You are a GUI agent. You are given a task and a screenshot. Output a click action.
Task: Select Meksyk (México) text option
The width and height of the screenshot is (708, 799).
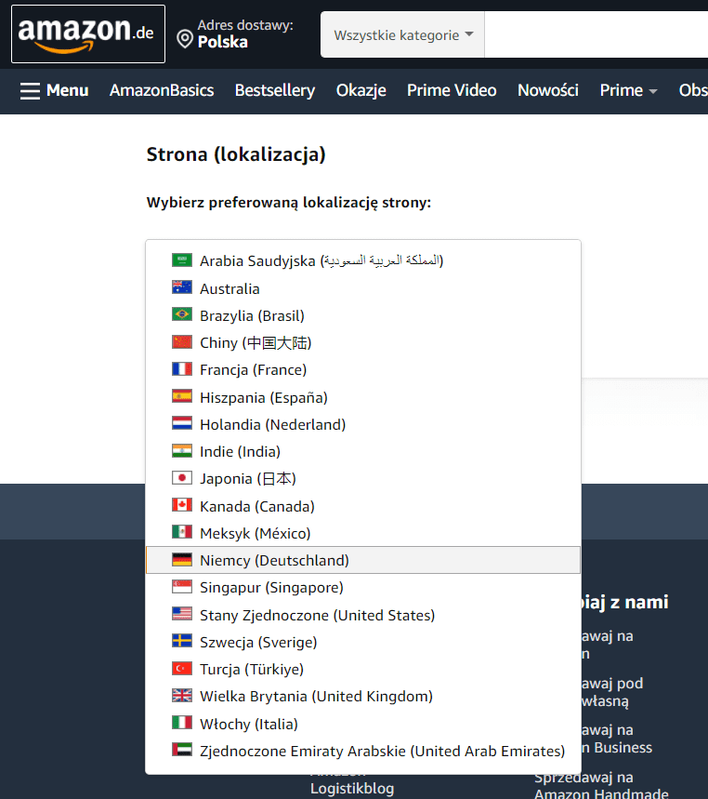pos(255,534)
